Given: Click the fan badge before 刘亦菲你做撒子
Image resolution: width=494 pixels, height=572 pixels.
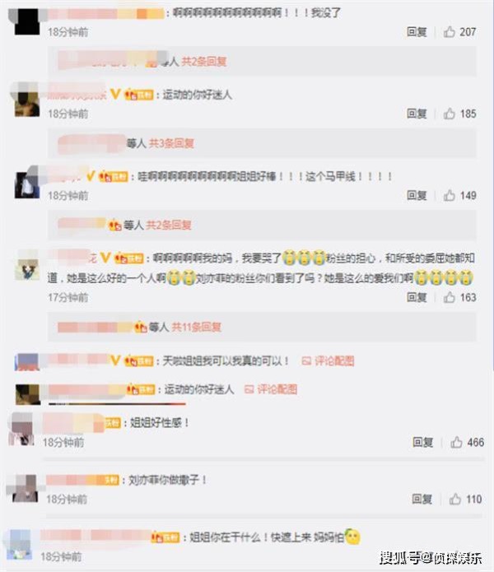Looking at the screenshot, I should (111, 480).
